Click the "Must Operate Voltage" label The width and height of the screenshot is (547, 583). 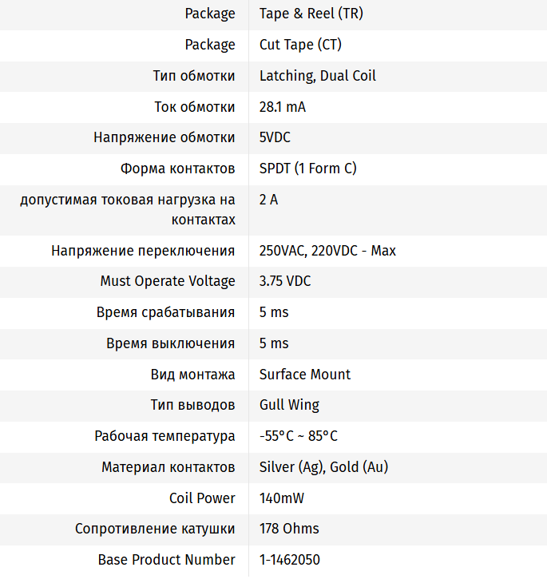168,281
